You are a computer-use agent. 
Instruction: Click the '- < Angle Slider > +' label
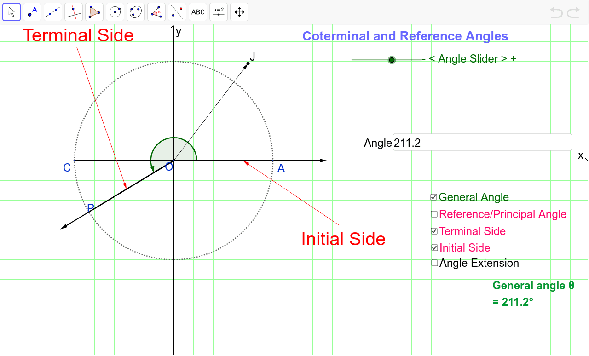pos(469,59)
